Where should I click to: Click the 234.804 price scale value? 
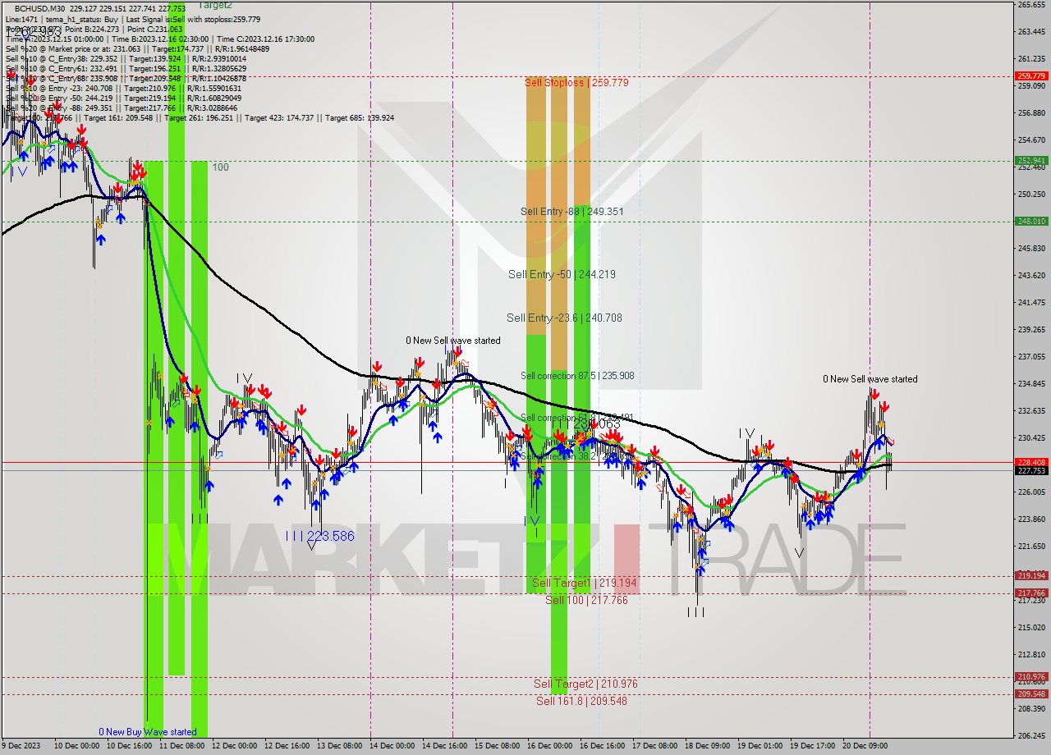(1031, 384)
